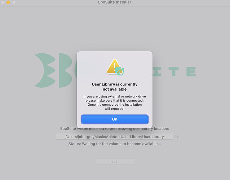This screenshot has width=230, height=180.
Task: Click the EboSuite Installer window title
Action: pos(115,2)
